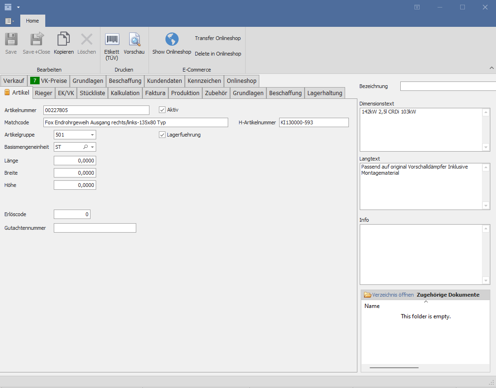Viewport: 496px width, 388px height.
Task: Click Verzeichnis öffnen link
Action: point(392,295)
